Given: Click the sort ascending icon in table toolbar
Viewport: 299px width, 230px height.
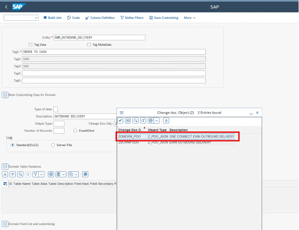Looking at the screenshot, I should tap(5, 174).
